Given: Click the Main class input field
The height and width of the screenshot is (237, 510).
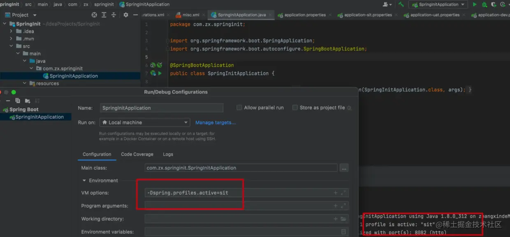Looking at the screenshot, I should point(241,168).
